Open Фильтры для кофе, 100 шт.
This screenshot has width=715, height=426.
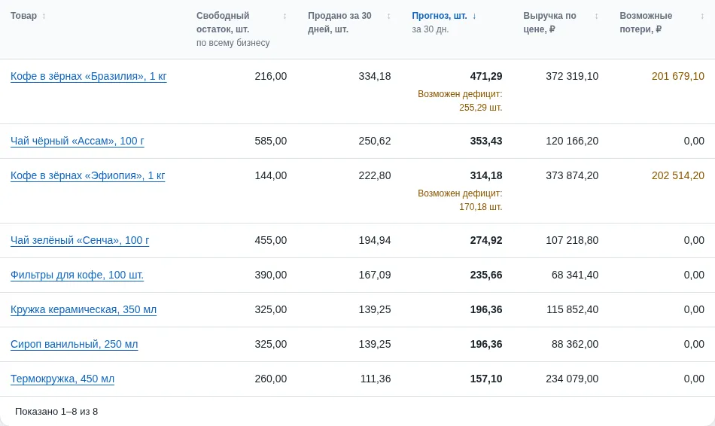[x=77, y=275]
